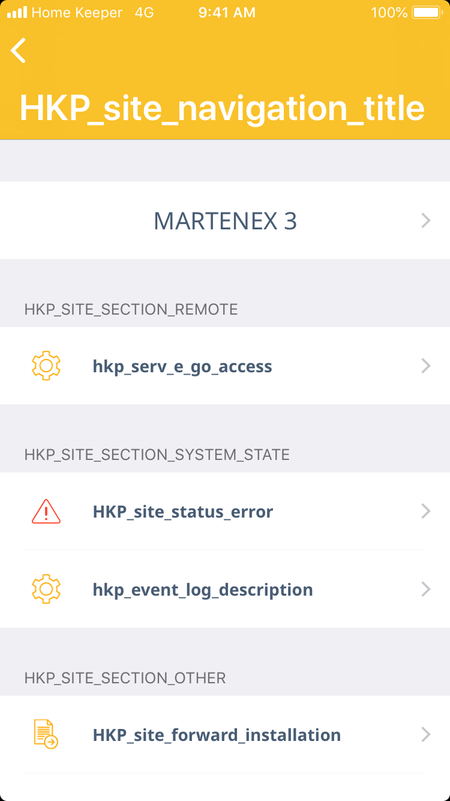Open chevron on HKP_site_forward_installation row
Viewport: 450px width, 801px height.
coord(426,734)
